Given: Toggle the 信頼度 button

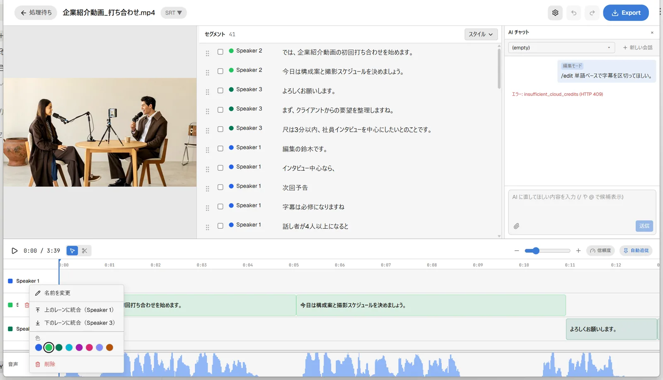Looking at the screenshot, I should point(600,251).
